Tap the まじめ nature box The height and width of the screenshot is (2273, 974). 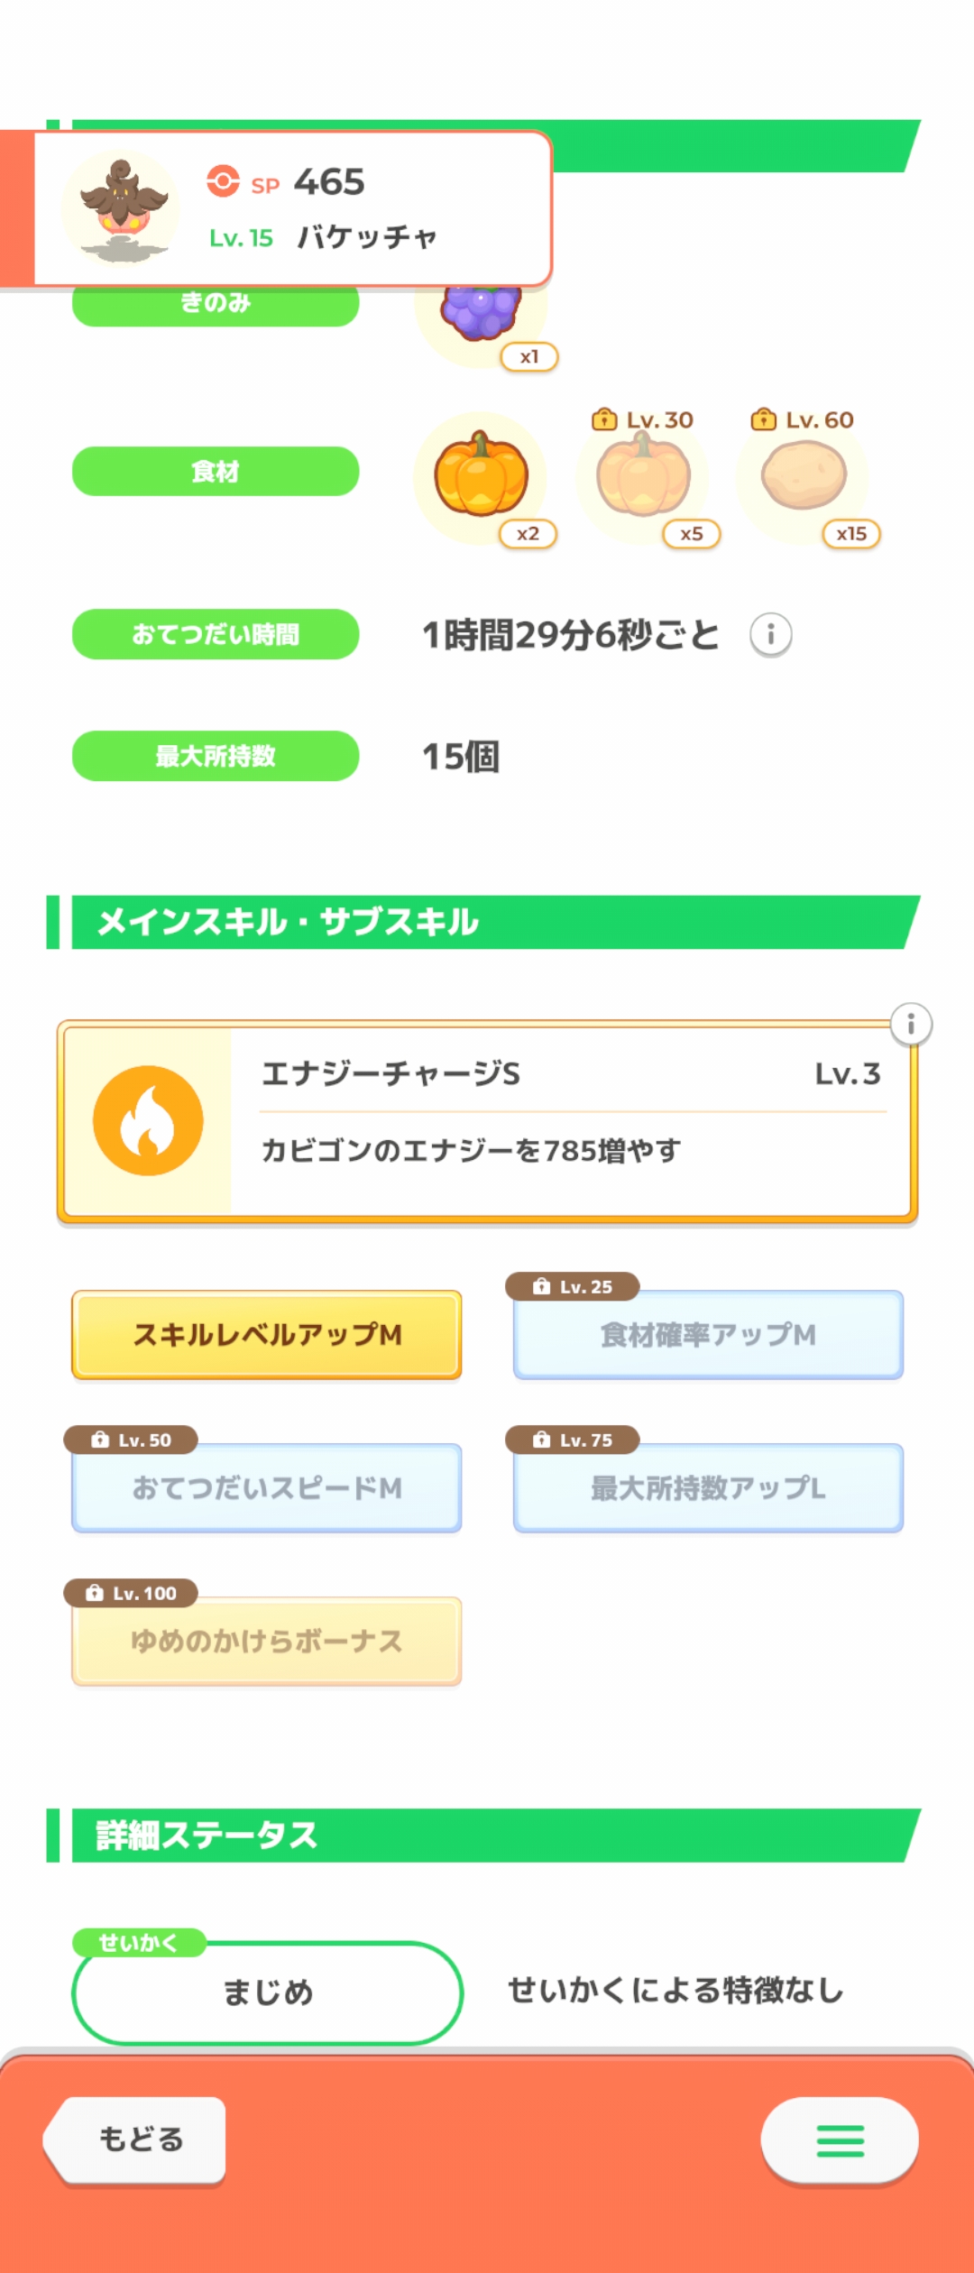pyautogui.click(x=267, y=1992)
